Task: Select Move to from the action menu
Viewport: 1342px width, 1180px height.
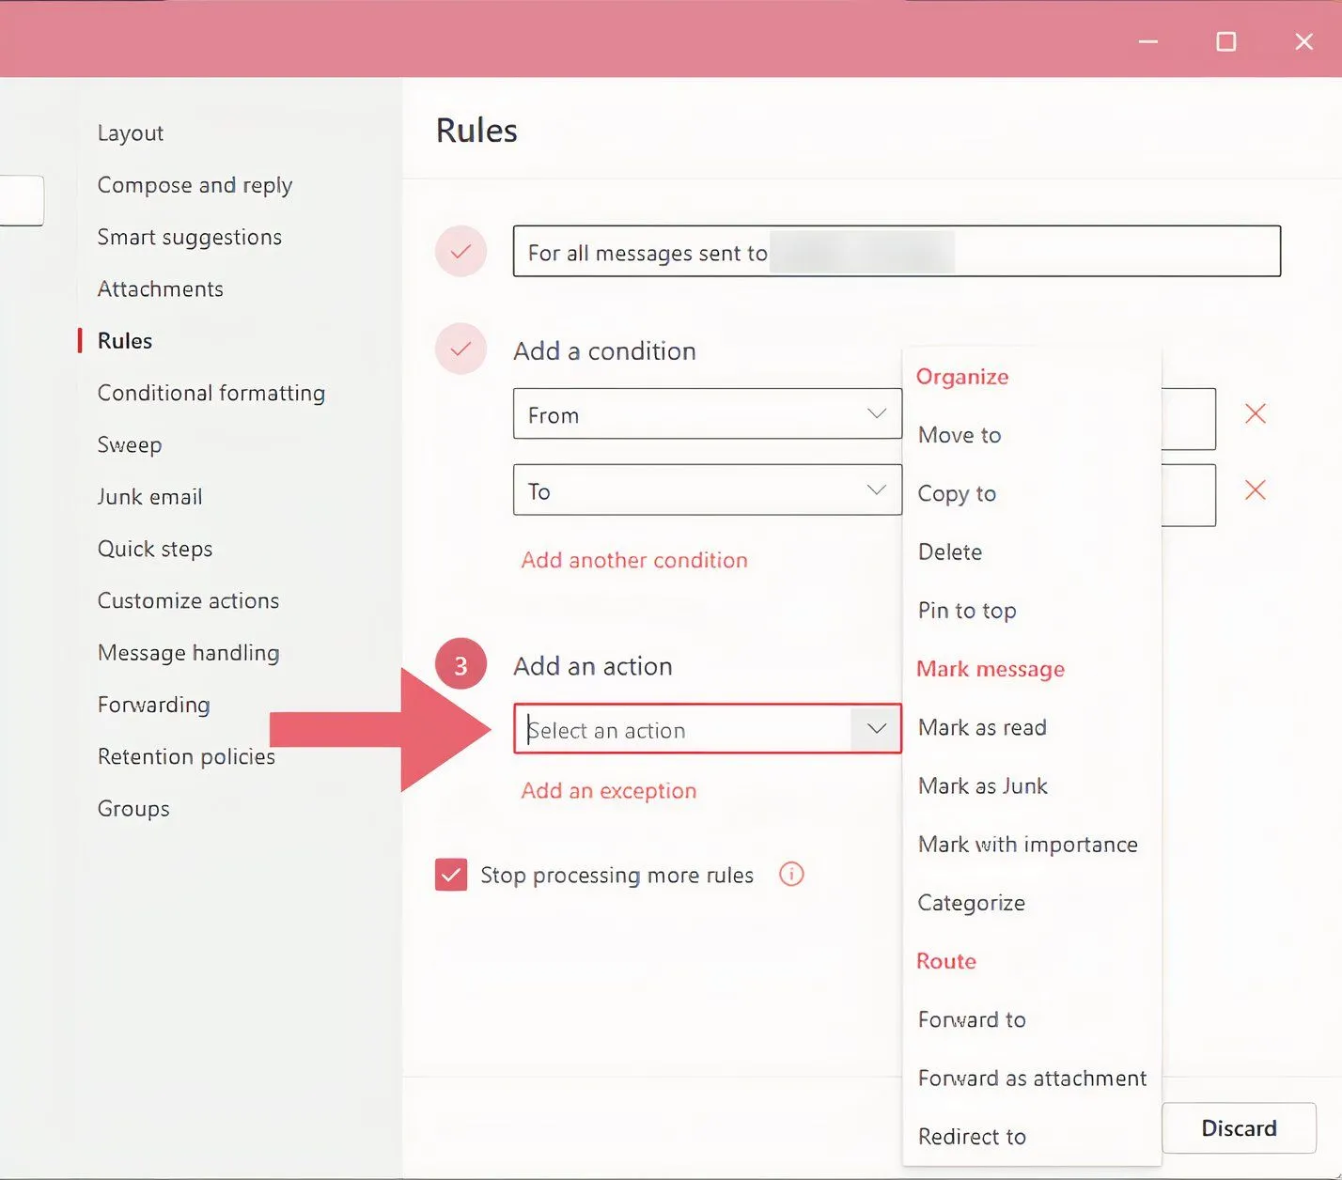Action: click(960, 435)
